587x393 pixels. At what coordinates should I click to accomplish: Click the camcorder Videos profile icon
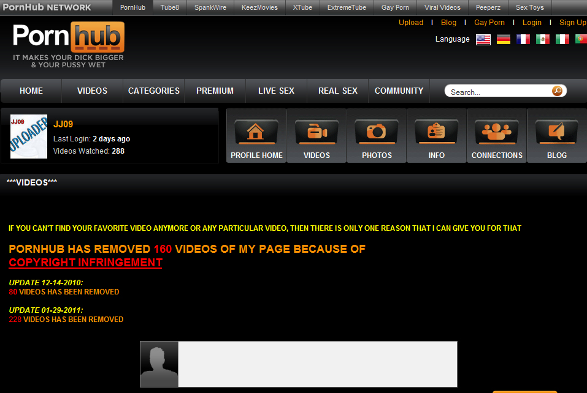tap(317, 132)
